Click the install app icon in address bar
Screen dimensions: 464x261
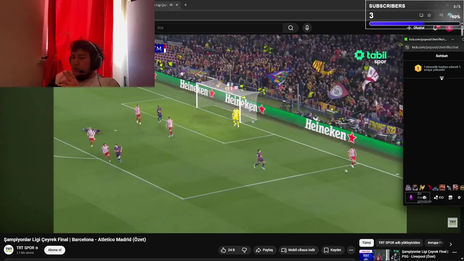pyautogui.click(x=421, y=15)
